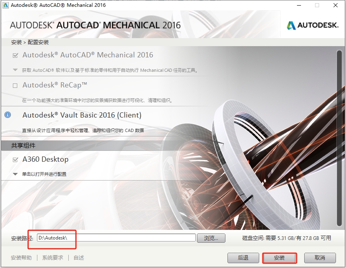
Task: Open the 安装帮助 installation help link
Action: (21, 257)
